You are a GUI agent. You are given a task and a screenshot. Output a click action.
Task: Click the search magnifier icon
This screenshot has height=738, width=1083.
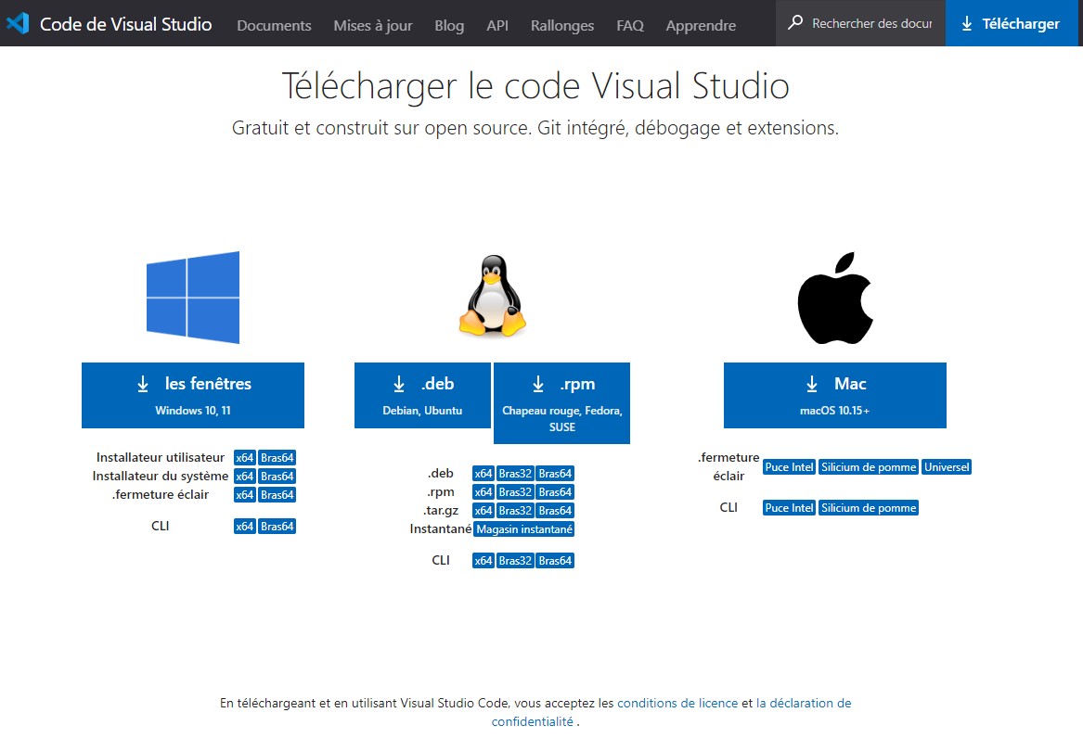click(x=795, y=23)
